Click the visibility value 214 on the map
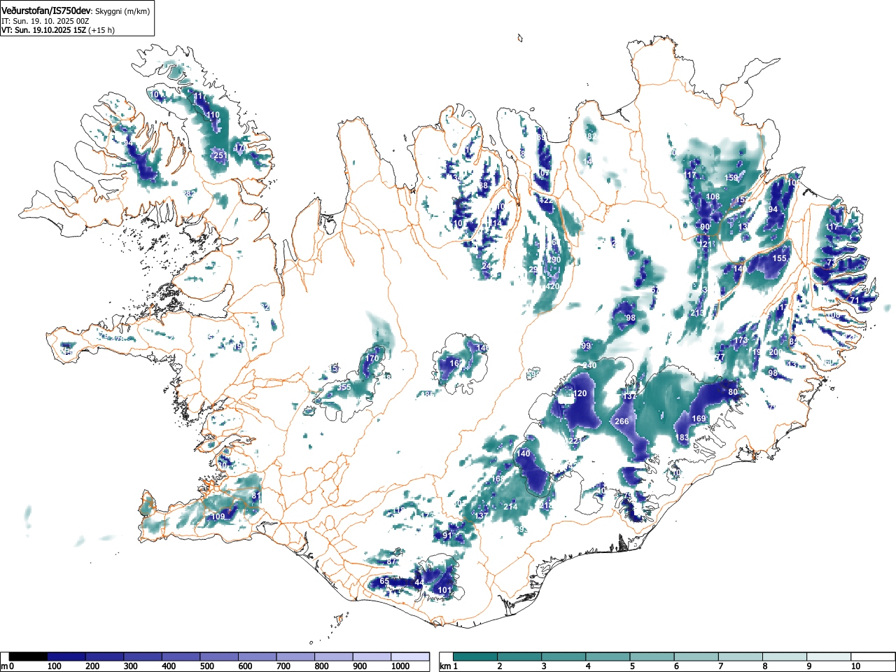 510,507
